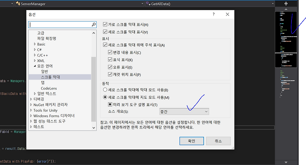The height and width of the screenshot is (165, 306).
Task: Click tree scrollbar up arrow
Action: click(94, 33)
